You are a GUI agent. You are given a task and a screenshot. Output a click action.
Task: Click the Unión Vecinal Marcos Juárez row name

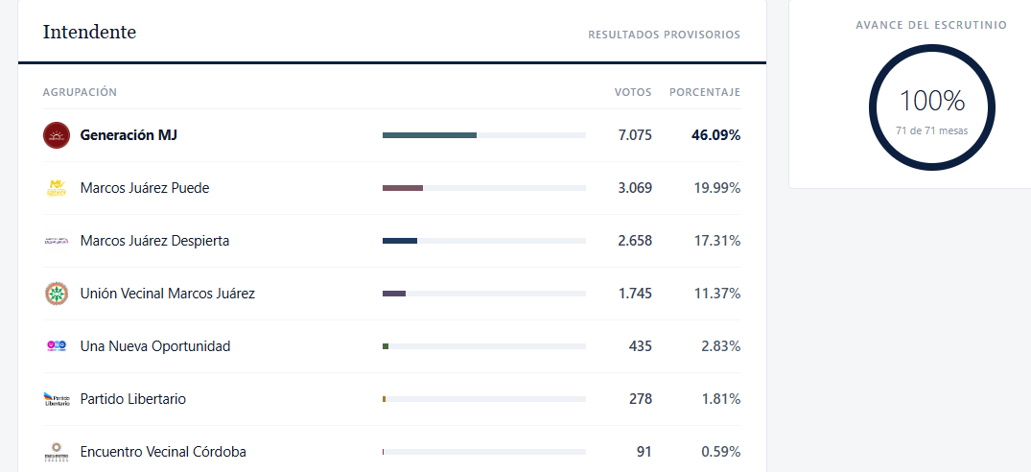point(168,294)
